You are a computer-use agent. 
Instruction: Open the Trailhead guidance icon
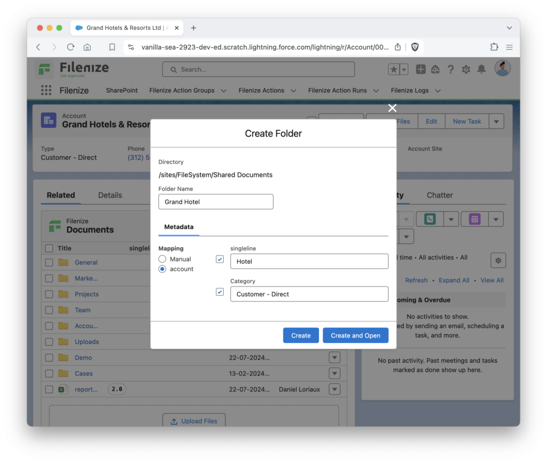(435, 69)
